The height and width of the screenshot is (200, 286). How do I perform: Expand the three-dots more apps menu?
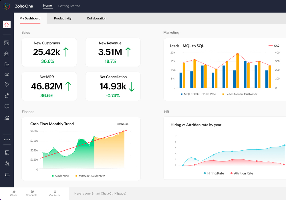click(7, 140)
